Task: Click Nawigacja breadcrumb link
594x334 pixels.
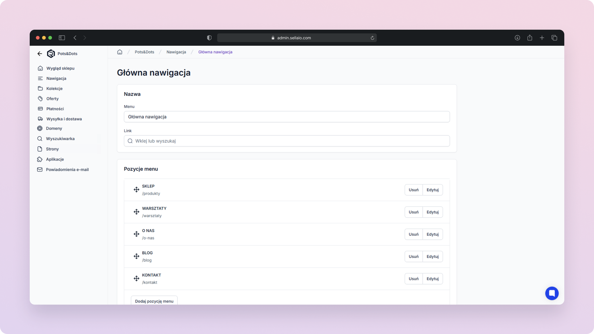Action: (x=176, y=52)
